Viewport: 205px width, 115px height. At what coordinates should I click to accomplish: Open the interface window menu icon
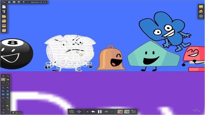(x=19, y=2)
